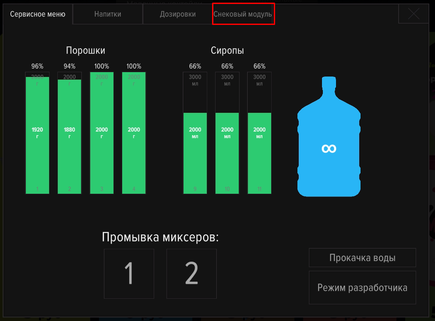Enable Режим разработчика
The image size is (435, 321).
pyautogui.click(x=362, y=288)
